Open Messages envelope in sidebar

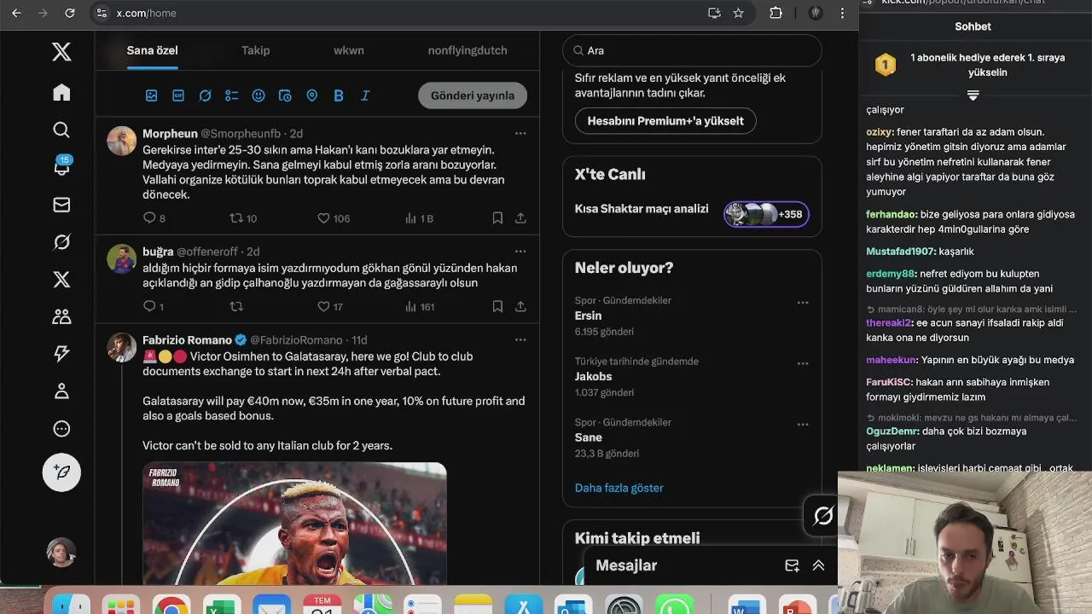coord(61,205)
